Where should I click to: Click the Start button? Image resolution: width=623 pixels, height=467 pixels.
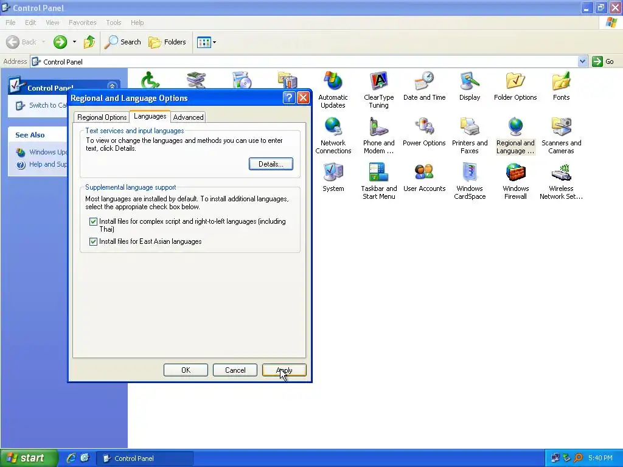pyautogui.click(x=29, y=458)
